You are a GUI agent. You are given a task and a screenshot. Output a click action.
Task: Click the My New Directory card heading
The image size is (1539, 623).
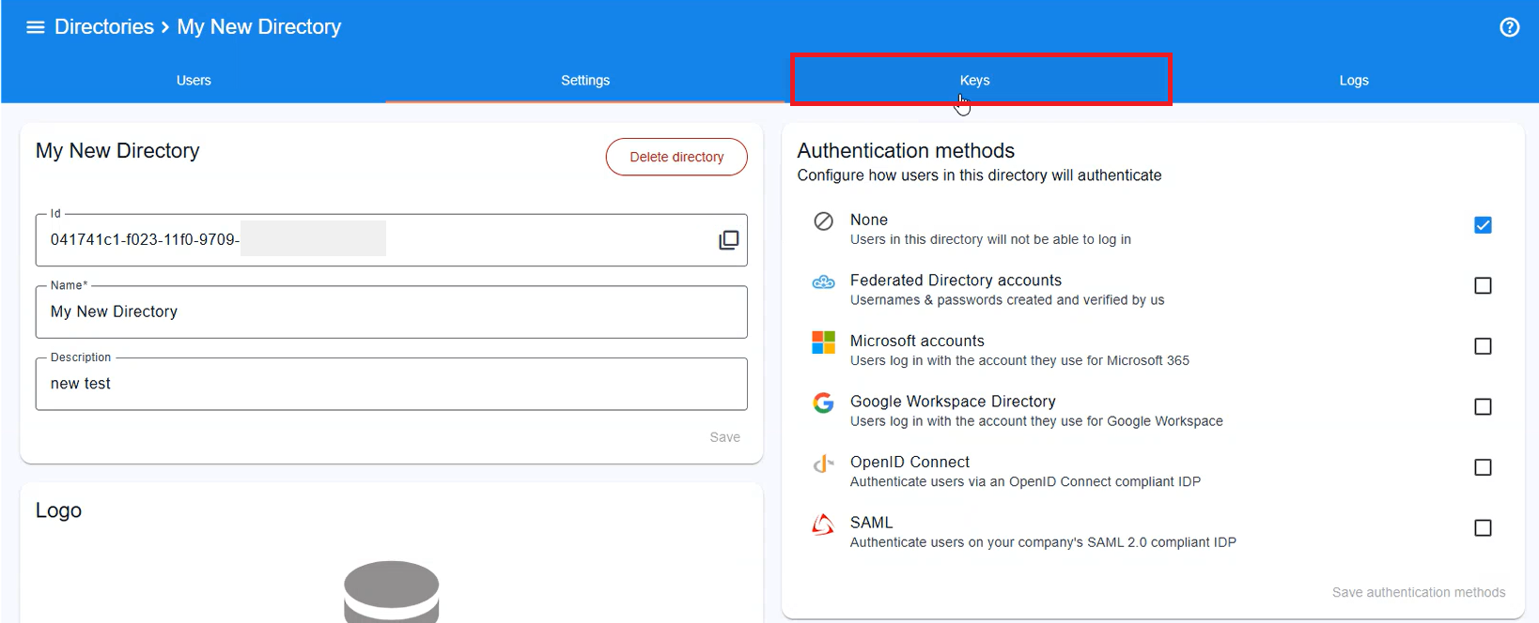(x=117, y=151)
